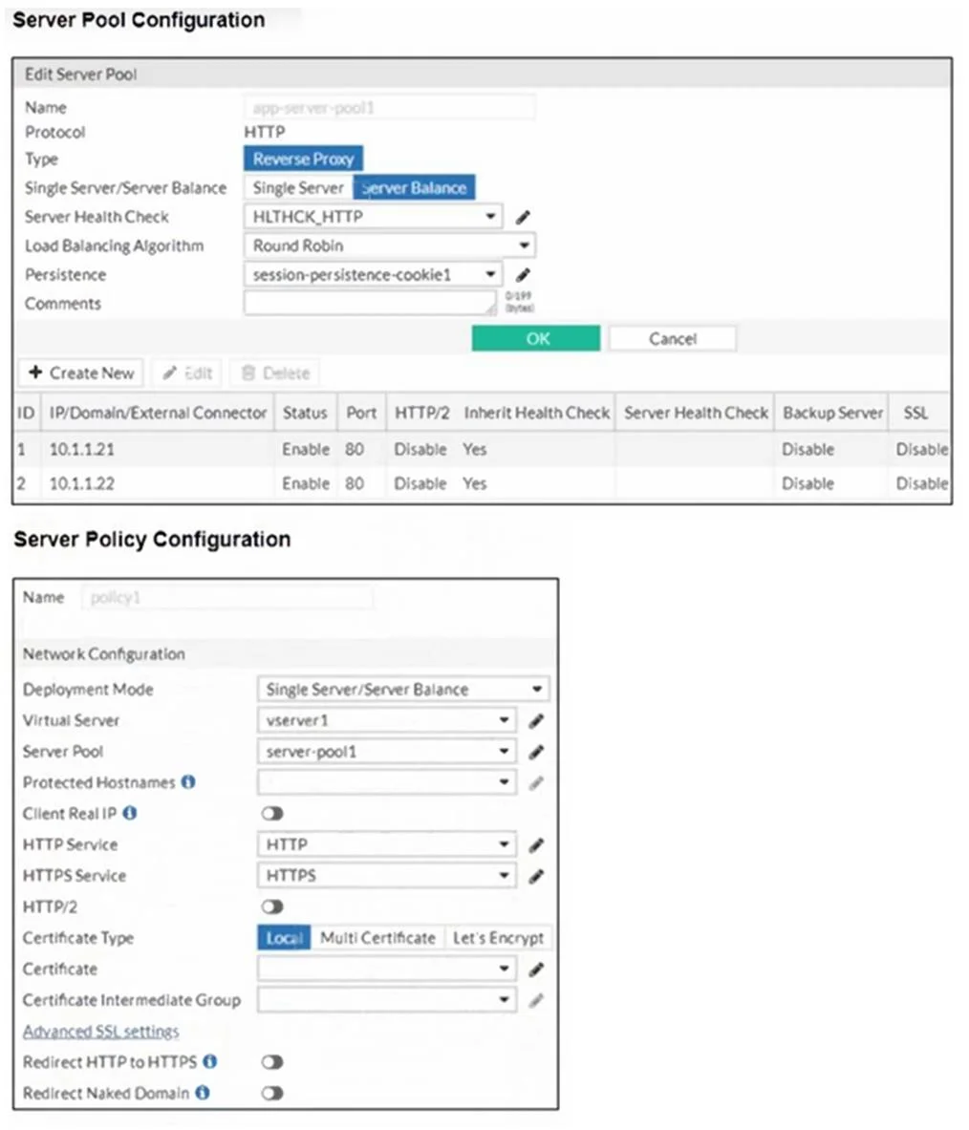
Task: Toggle the HTTP/2 switch
Action: click(271, 906)
